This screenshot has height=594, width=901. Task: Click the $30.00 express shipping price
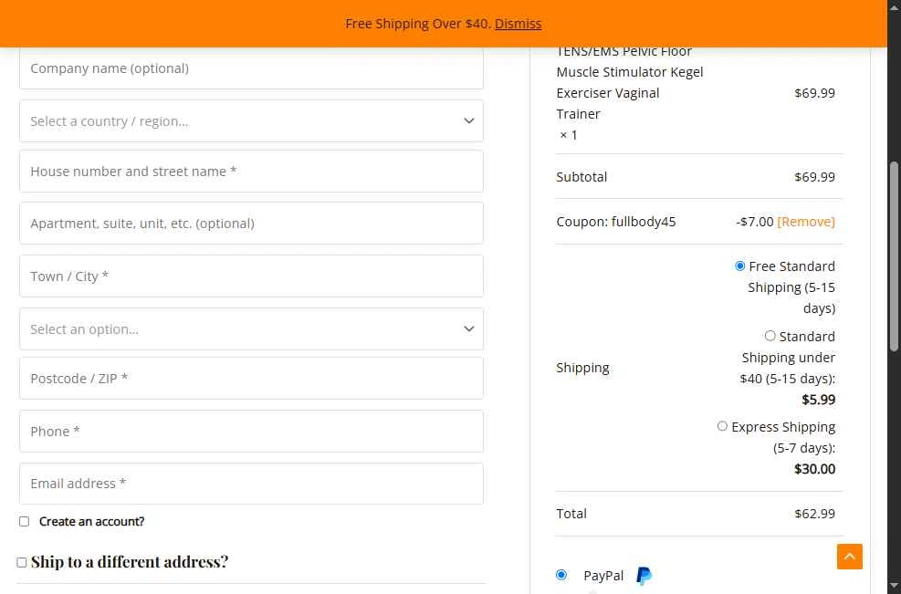(x=814, y=469)
